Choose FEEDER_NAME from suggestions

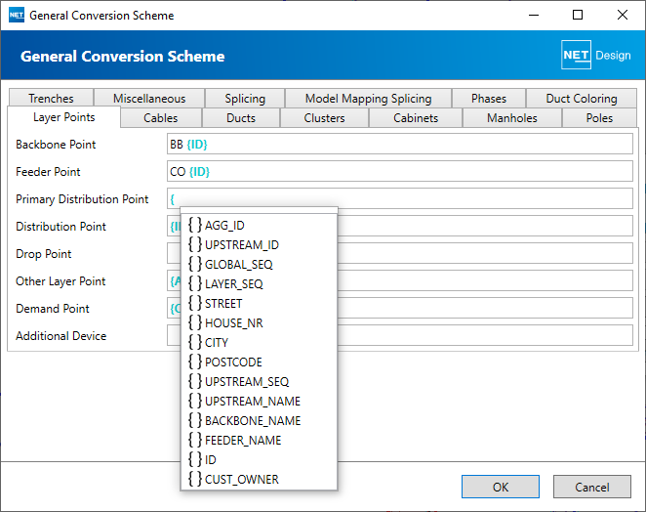coord(259,441)
